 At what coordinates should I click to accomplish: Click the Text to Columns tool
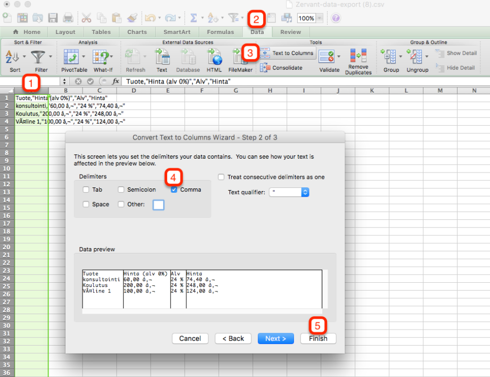click(x=287, y=53)
